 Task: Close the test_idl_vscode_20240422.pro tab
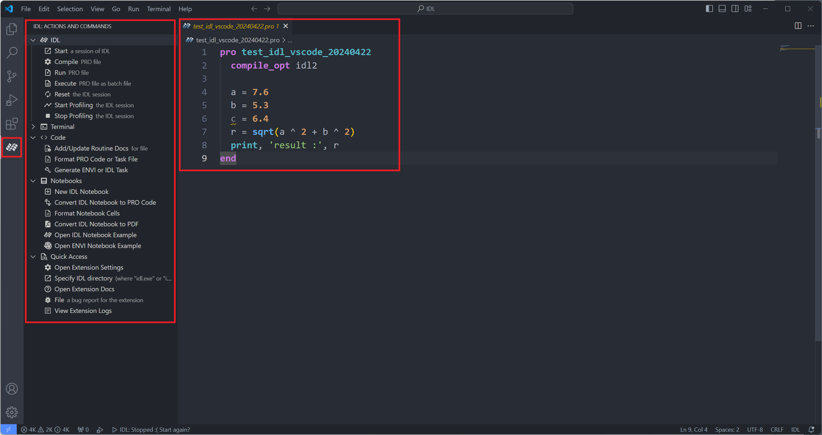click(x=286, y=26)
